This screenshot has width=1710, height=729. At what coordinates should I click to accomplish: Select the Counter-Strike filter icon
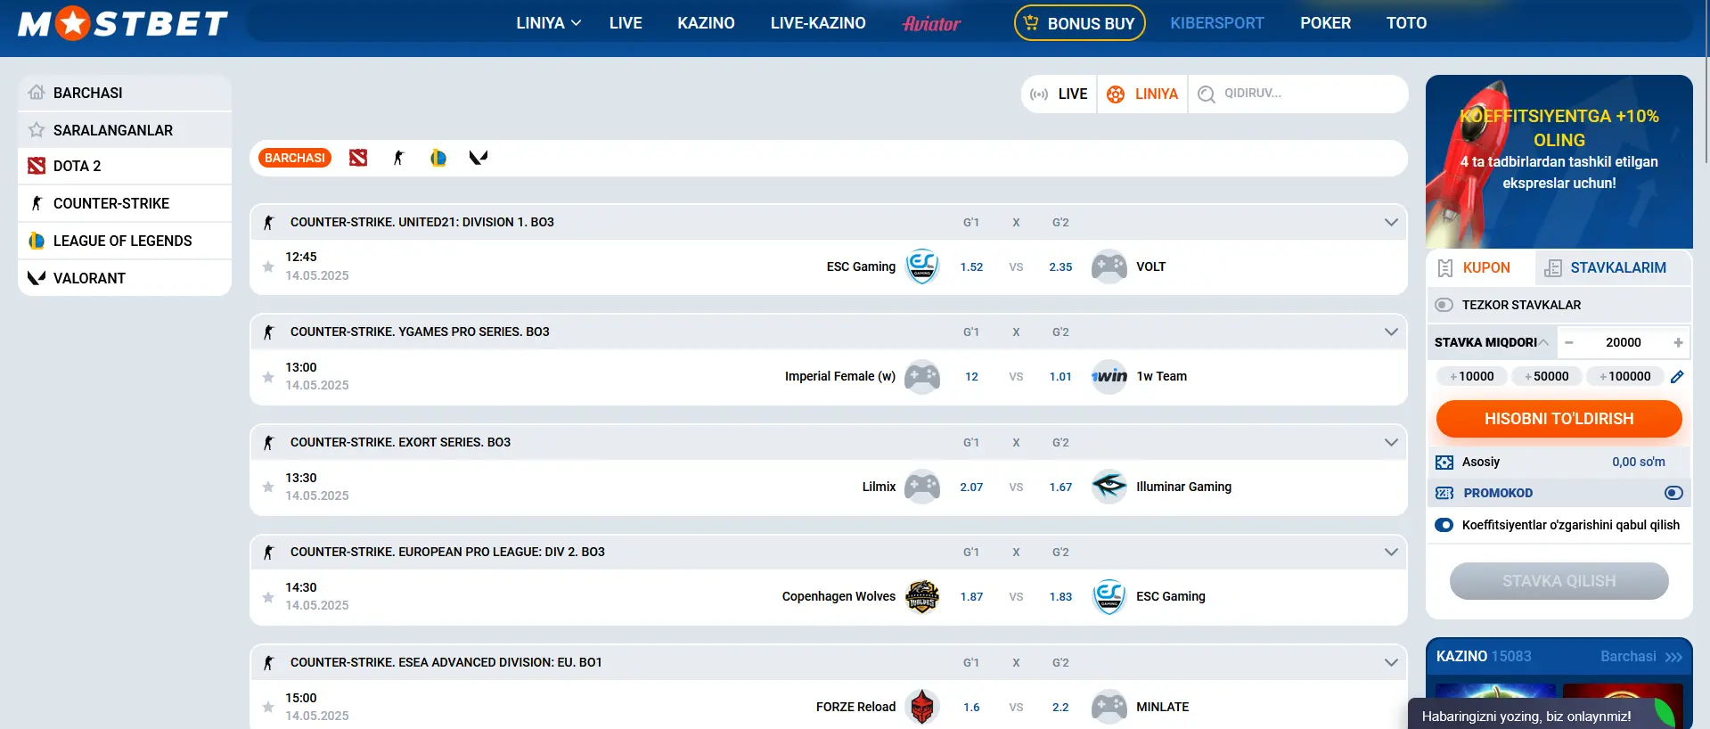pos(398,158)
